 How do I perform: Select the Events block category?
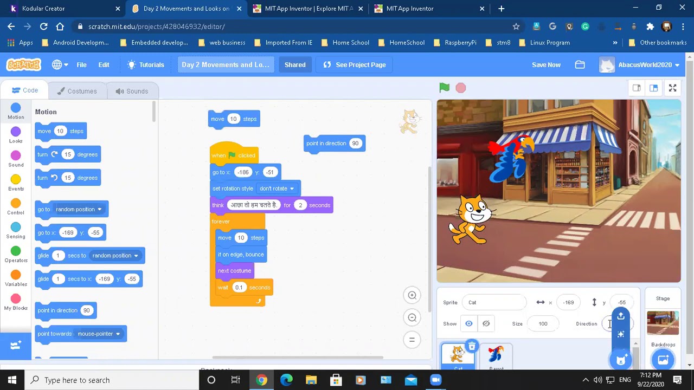point(16,183)
